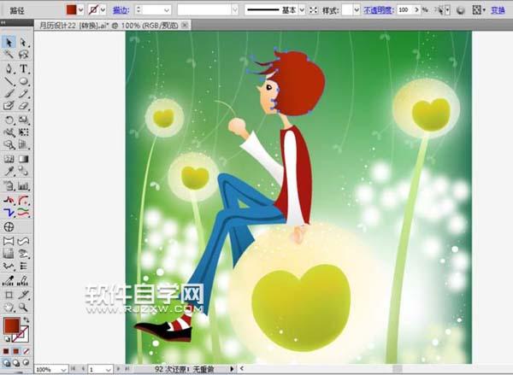Click the red fill color box in toolbox
The width and height of the screenshot is (513, 375).
pos(11,326)
